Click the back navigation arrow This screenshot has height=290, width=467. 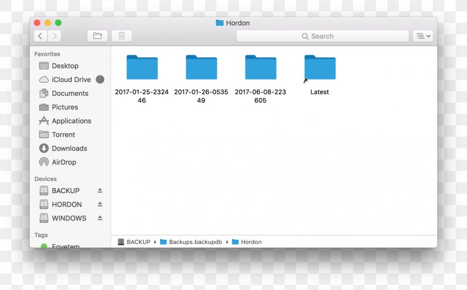point(40,36)
